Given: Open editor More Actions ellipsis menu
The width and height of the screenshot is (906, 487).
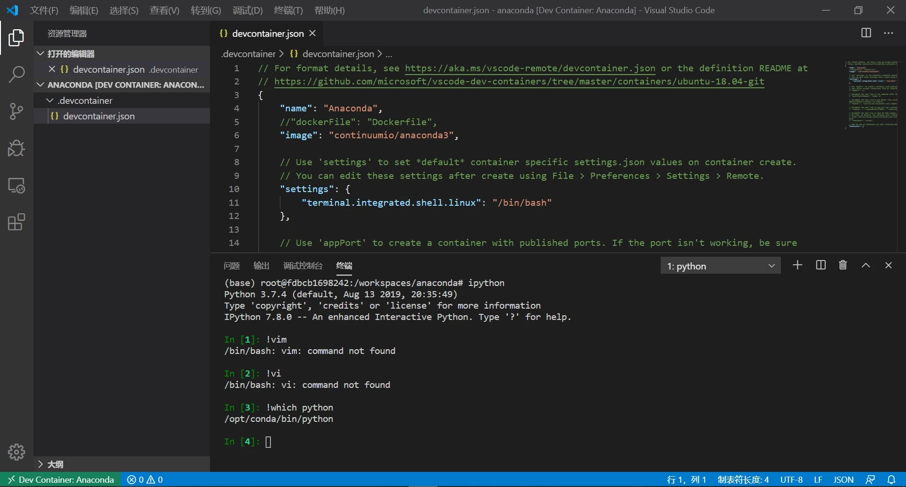Looking at the screenshot, I should tap(889, 33).
